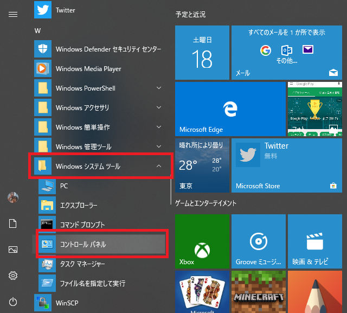Open the Windows Defender セキュリティ センター shield icon
This screenshot has height=313, width=347.
[43, 49]
